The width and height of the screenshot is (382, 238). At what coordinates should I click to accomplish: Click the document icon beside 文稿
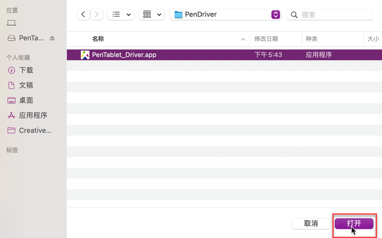(x=11, y=85)
